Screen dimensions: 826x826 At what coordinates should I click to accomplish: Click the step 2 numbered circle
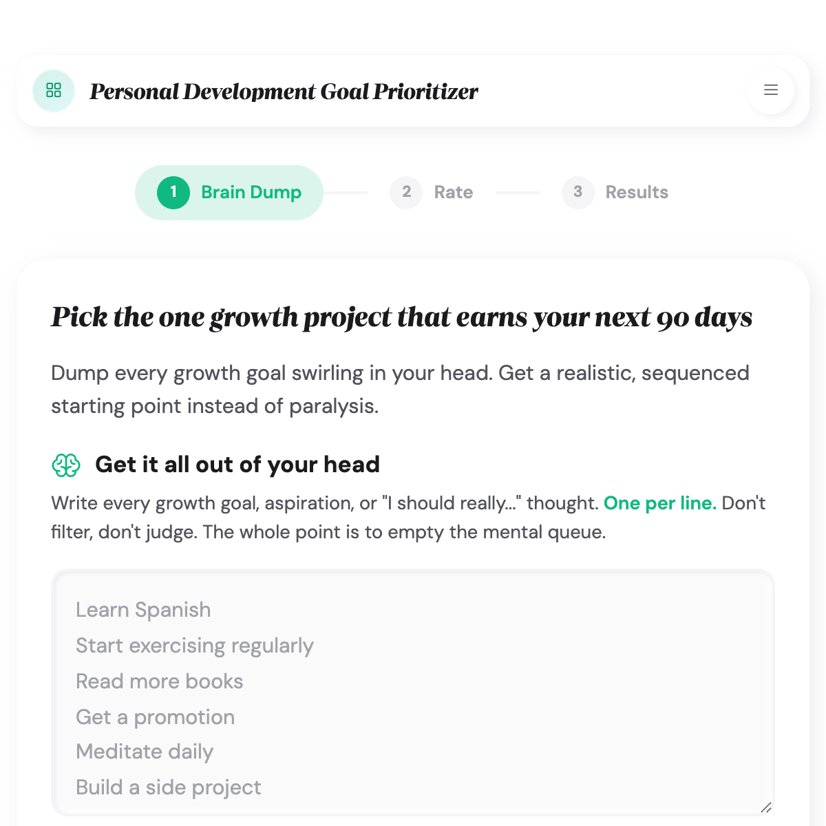pos(406,193)
